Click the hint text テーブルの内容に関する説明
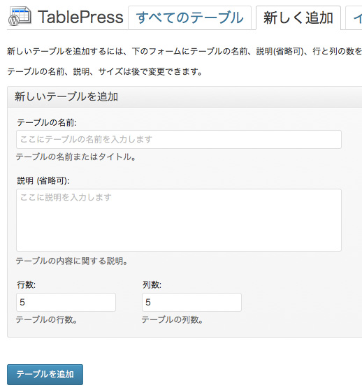The height and width of the screenshot is (390, 362). (72, 261)
